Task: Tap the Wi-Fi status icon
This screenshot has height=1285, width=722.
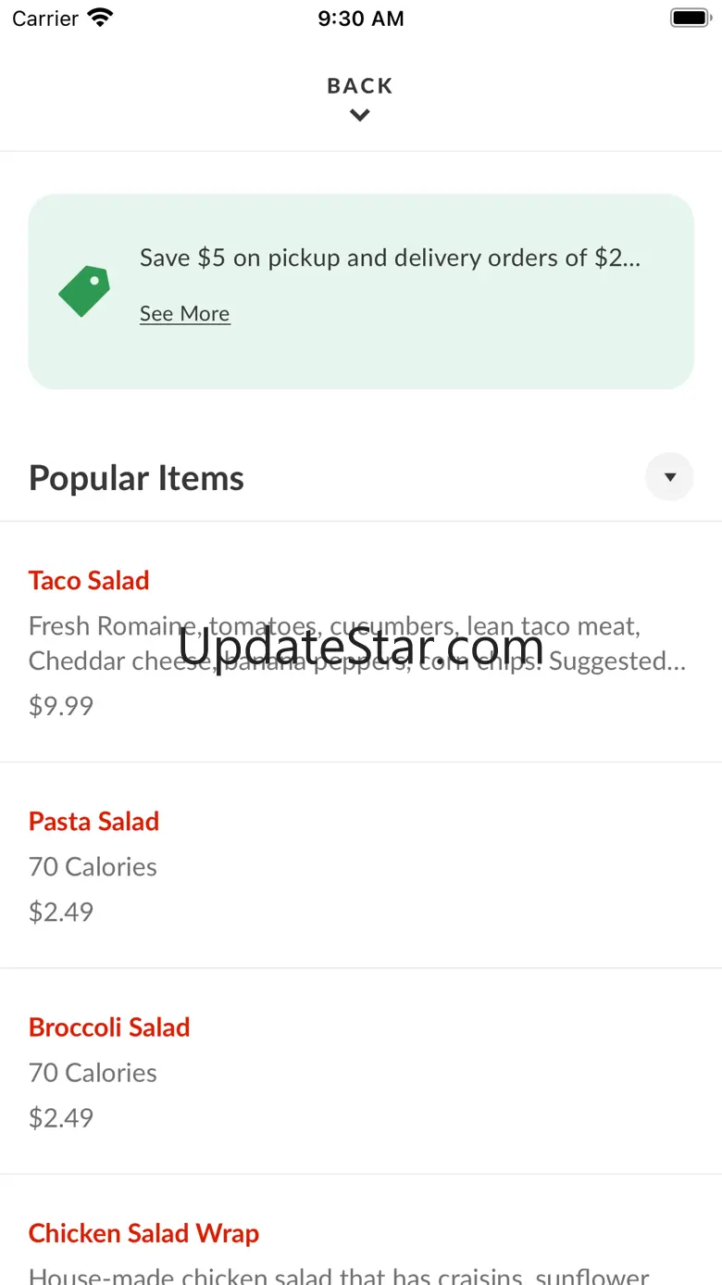Action: point(99,18)
